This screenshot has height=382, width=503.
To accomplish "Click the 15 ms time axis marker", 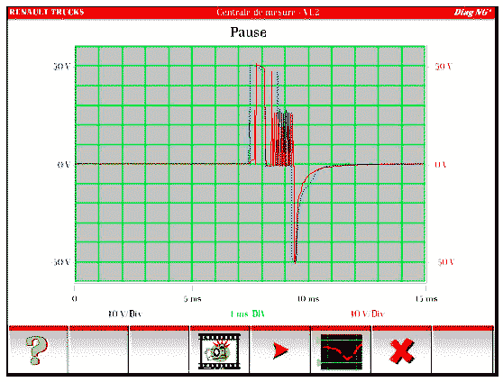I will (426, 299).
